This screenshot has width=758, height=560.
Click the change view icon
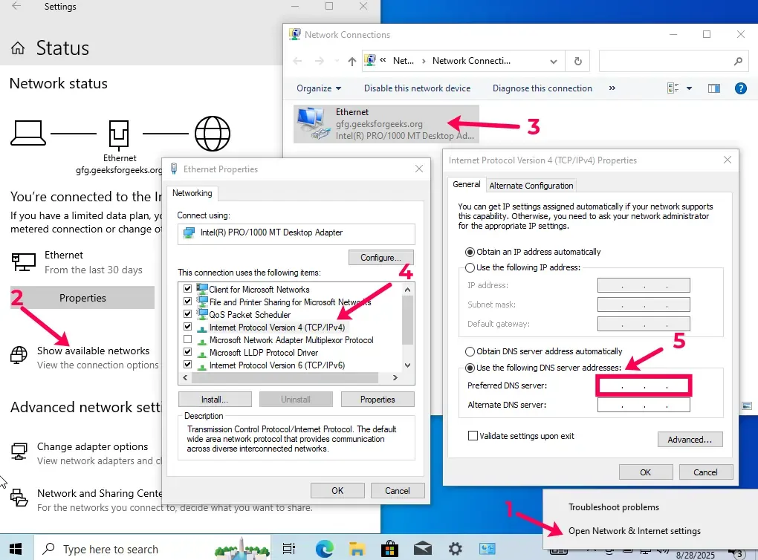[673, 88]
